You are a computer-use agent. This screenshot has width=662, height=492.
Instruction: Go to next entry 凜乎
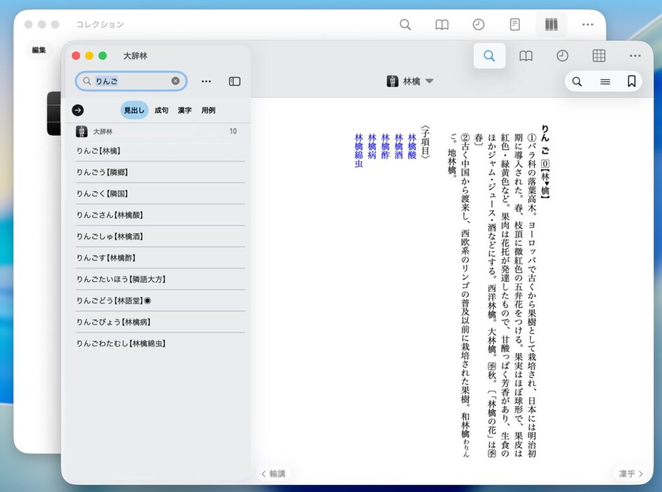tap(630, 474)
